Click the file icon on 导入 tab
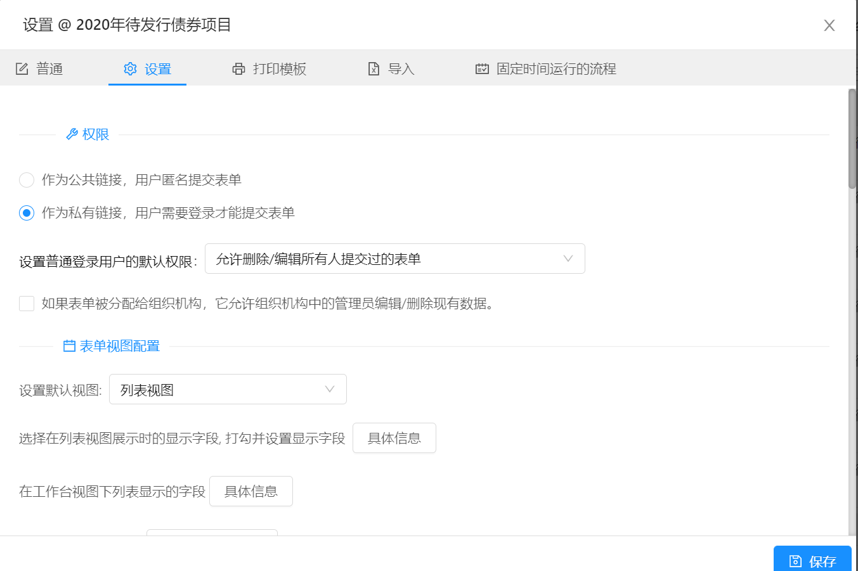The height and width of the screenshot is (571, 858). pyautogui.click(x=374, y=68)
